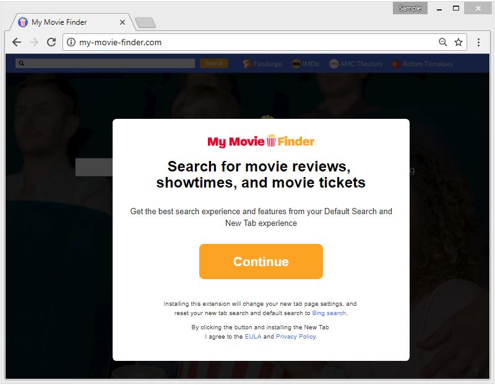The height and width of the screenshot is (385, 495).
Task: Click the address bar URL my-movie-finder.com
Action: (120, 42)
